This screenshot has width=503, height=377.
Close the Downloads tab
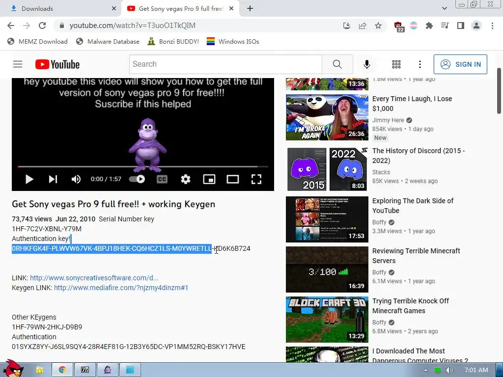click(x=114, y=9)
